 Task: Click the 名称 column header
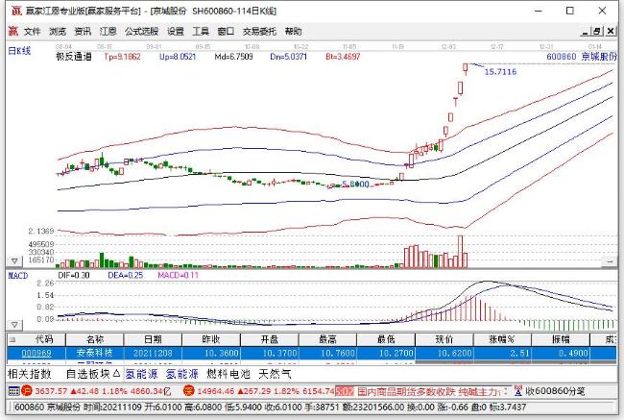coord(95,339)
